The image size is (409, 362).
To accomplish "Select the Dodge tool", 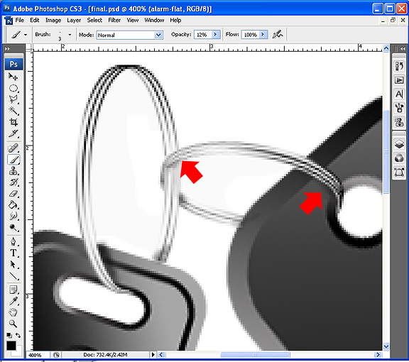I will pyautogui.click(x=13, y=227).
